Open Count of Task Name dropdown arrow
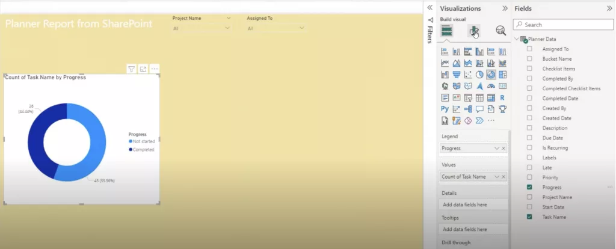Screen dimensions: 616x249 tap(496, 177)
